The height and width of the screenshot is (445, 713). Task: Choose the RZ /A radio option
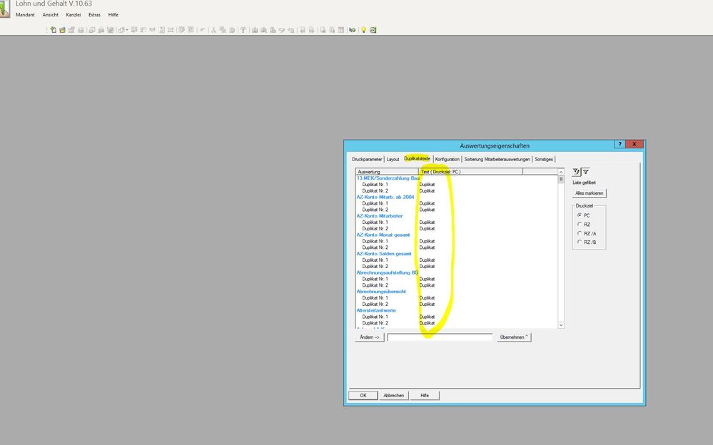[x=580, y=233]
